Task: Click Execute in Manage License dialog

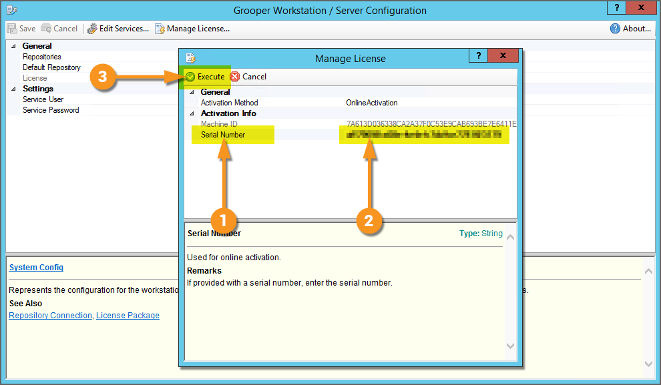Action: pos(205,77)
